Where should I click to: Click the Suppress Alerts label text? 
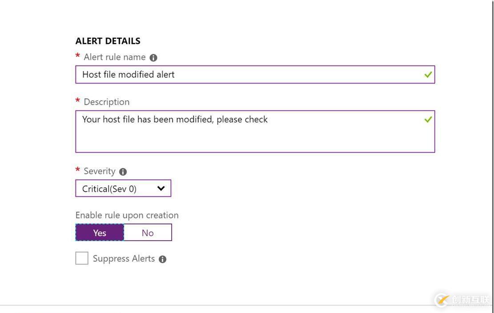click(124, 258)
